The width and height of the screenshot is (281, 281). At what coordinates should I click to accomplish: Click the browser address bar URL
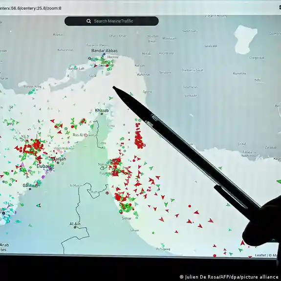tap(31, 8)
